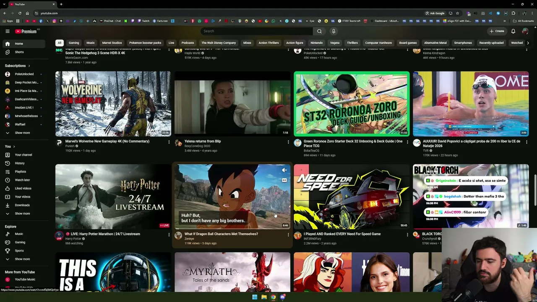Open Your channel in the sidebar
The height and width of the screenshot is (302, 537).
coord(23,155)
